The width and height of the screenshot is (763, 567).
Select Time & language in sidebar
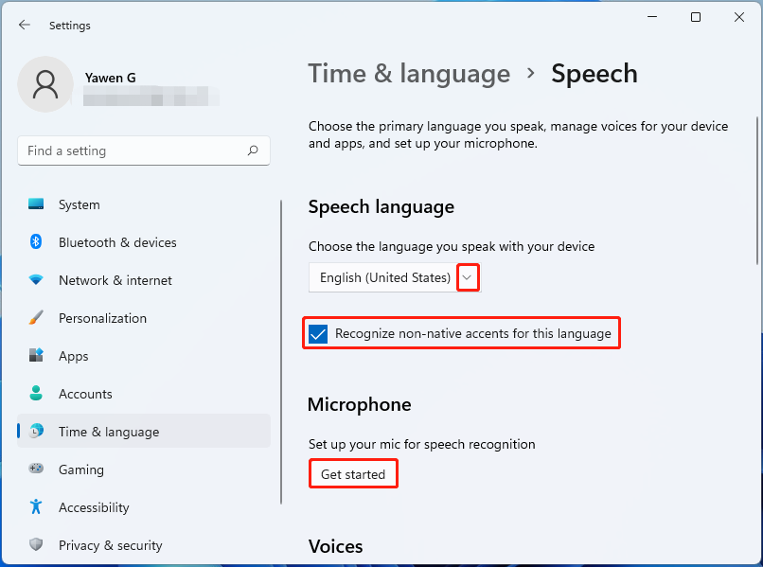109,432
